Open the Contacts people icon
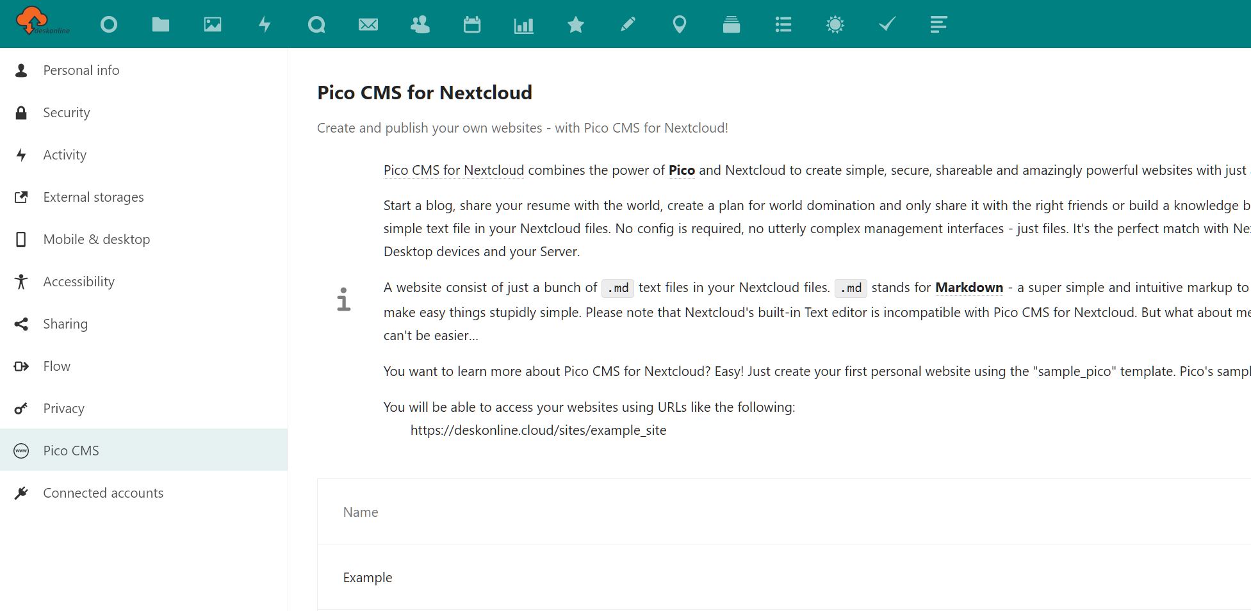The height and width of the screenshot is (611, 1251). pyautogui.click(x=420, y=25)
